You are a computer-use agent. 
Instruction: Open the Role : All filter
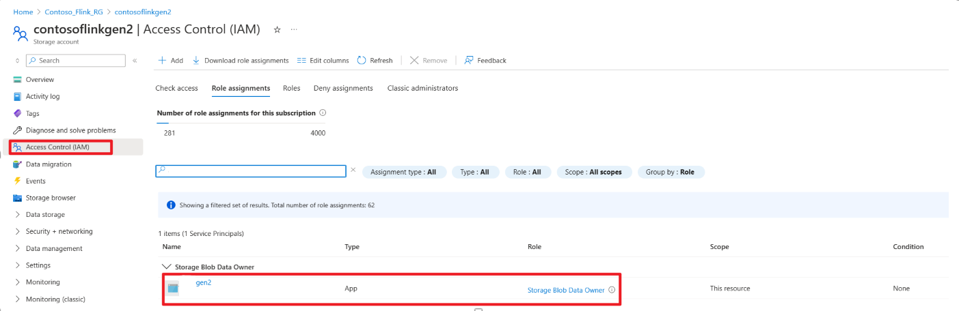(x=527, y=173)
